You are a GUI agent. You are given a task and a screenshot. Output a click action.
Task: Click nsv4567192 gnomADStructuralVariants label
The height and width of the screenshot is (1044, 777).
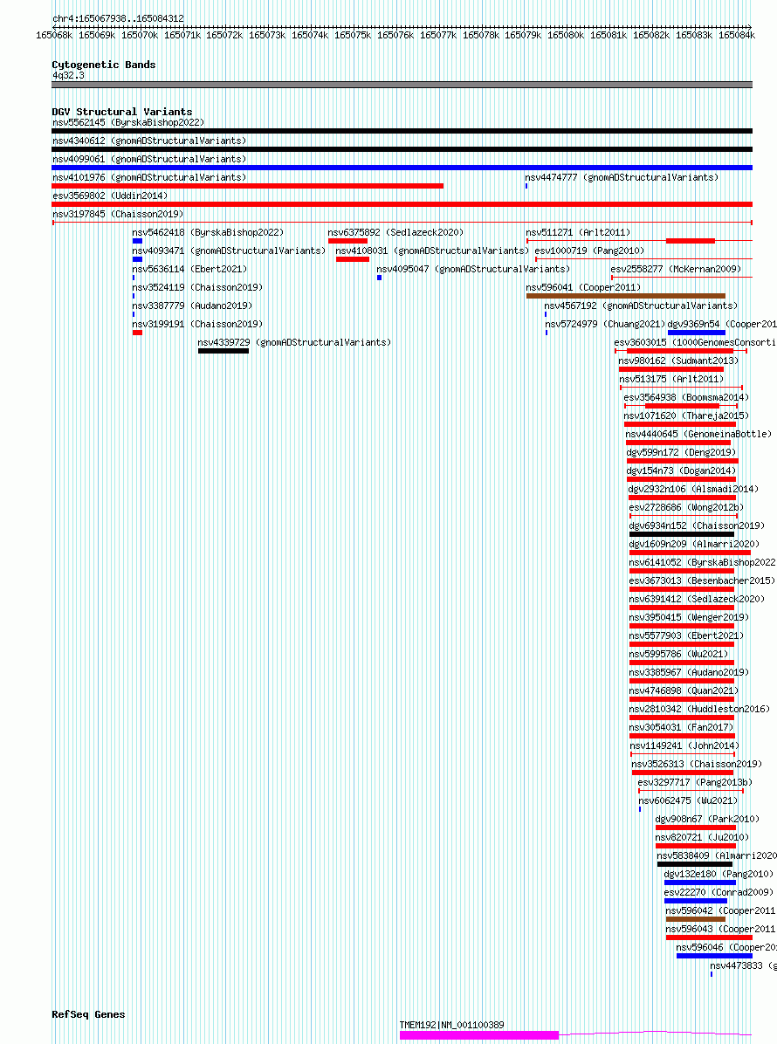pos(641,306)
